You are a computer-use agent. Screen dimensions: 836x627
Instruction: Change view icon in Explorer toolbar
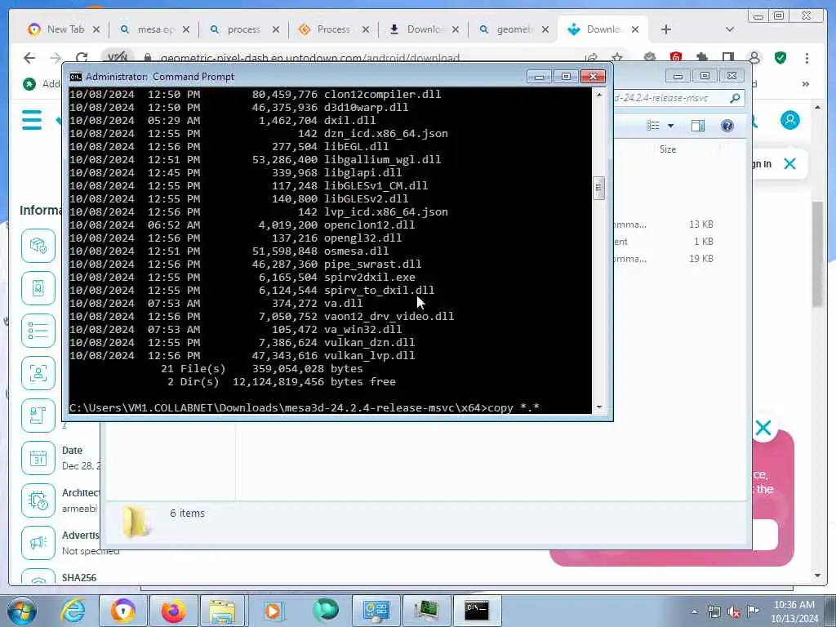coord(652,125)
